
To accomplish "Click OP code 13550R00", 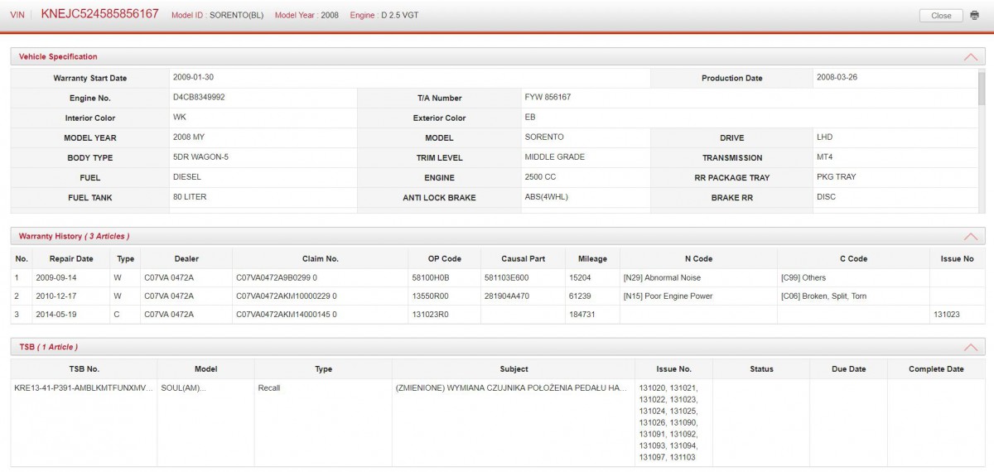I will [430, 296].
